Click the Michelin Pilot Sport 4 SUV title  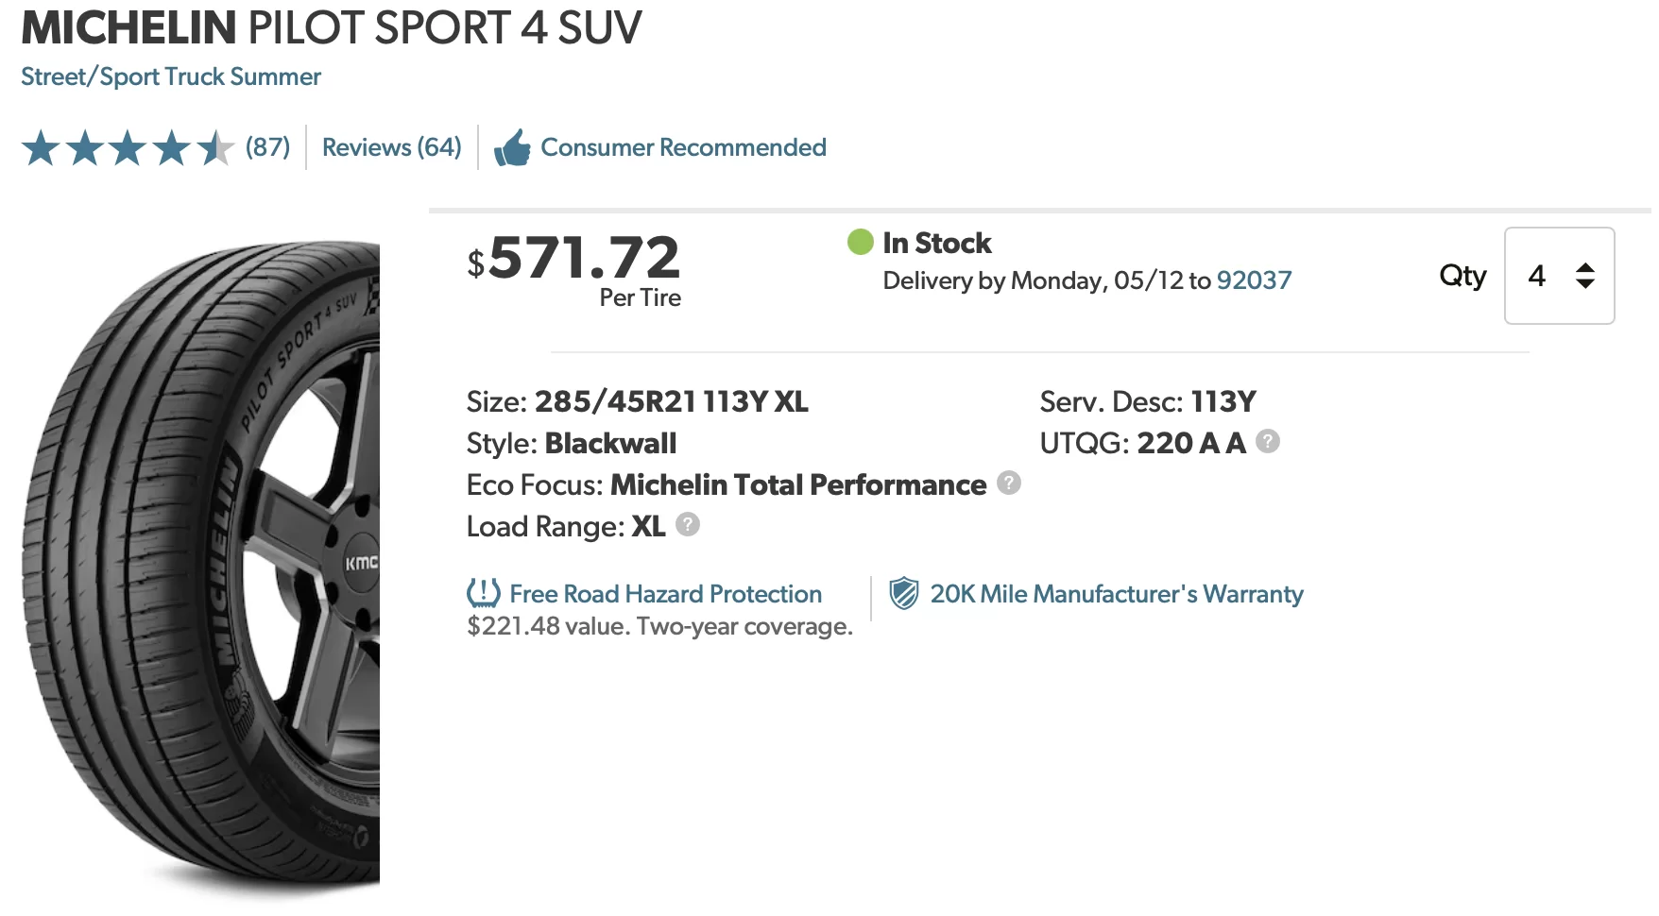coord(332,27)
